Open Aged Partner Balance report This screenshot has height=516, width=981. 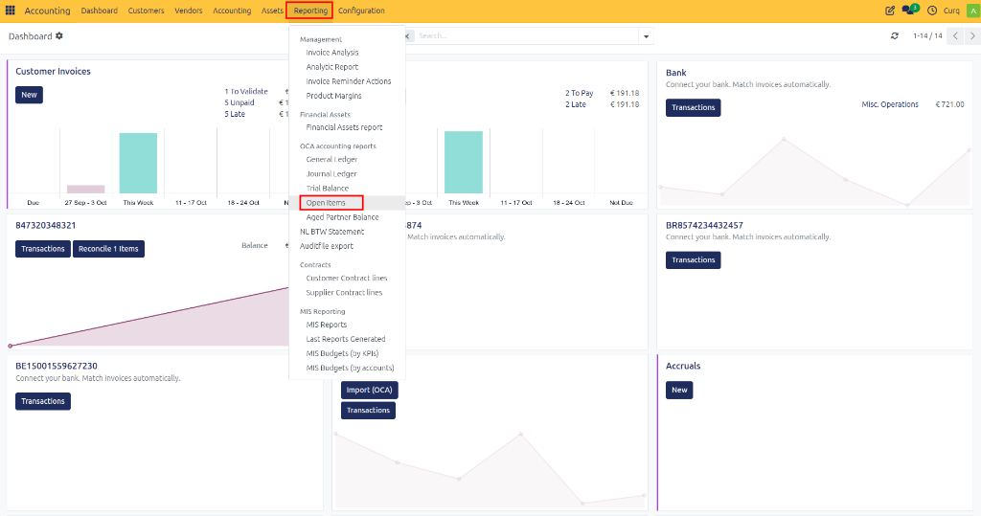tap(342, 217)
